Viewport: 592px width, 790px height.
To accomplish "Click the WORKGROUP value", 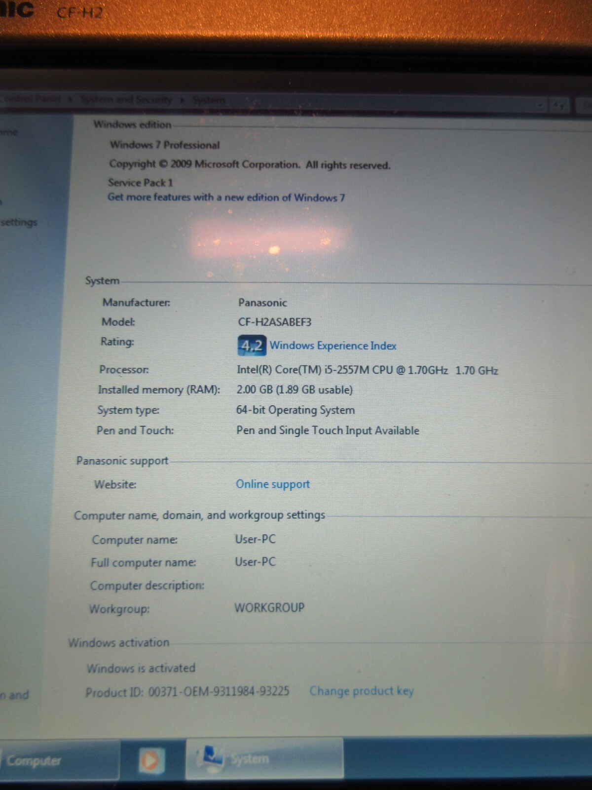I will 269,607.
